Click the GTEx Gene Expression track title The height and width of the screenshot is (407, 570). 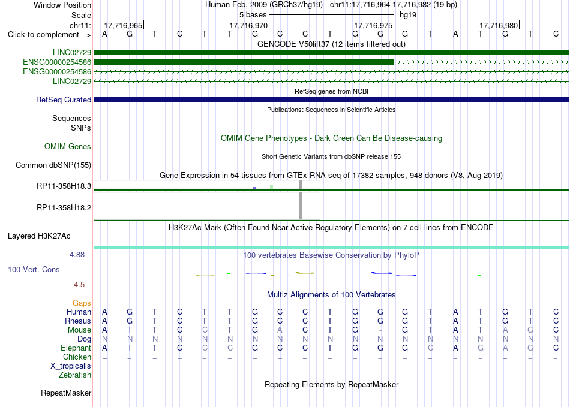click(331, 176)
